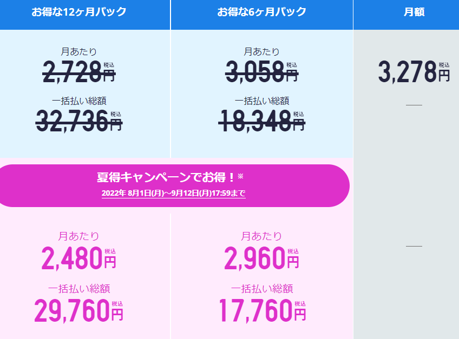This screenshot has width=459, height=339.
Task: Select the 月額 column header
Action: 406,15
